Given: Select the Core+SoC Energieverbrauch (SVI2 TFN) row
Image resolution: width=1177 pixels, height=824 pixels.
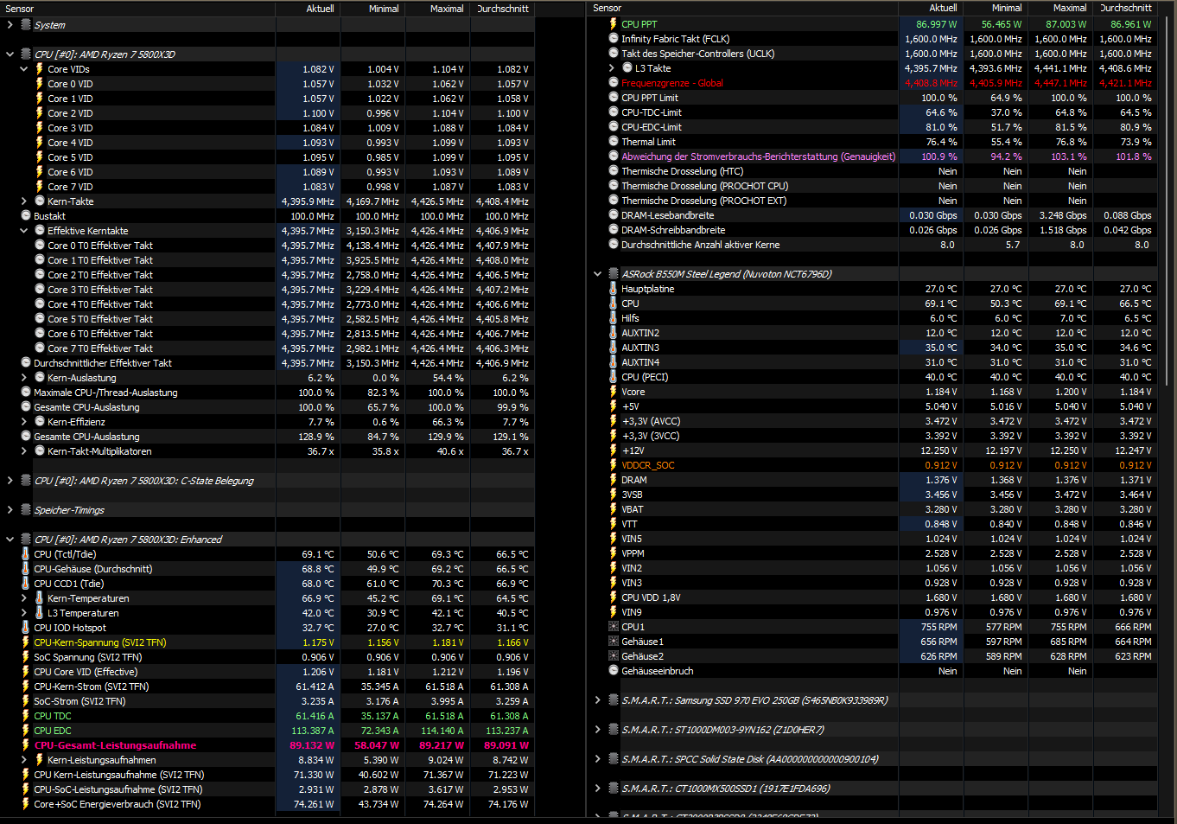Looking at the screenshot, I should point(268,804).
